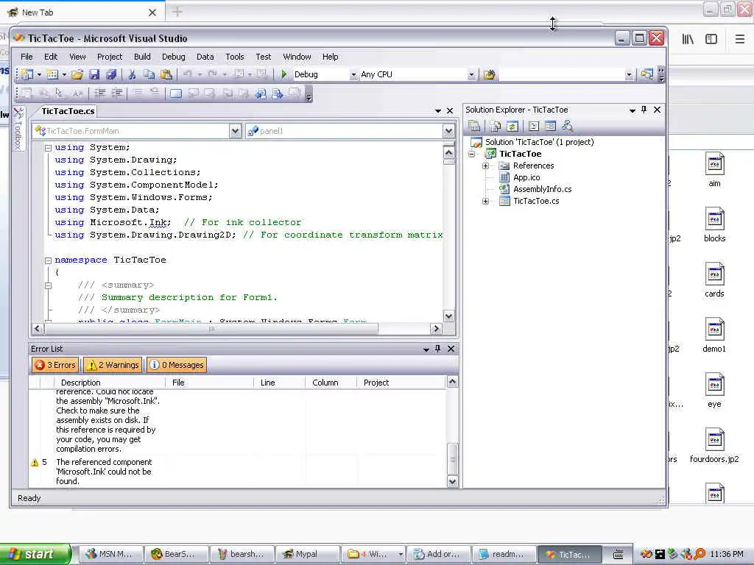Open the Edit menu
754x565 pixels.
[x=51, y=57]
